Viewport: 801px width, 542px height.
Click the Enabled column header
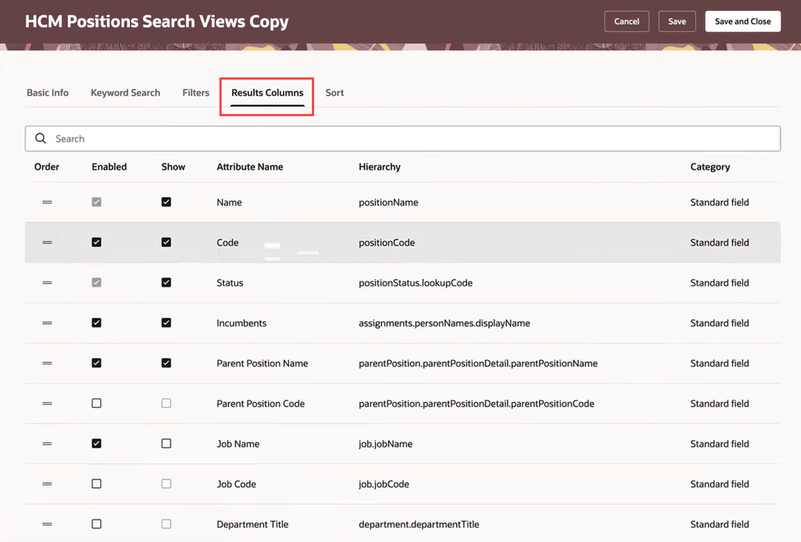tap(108, 167)
